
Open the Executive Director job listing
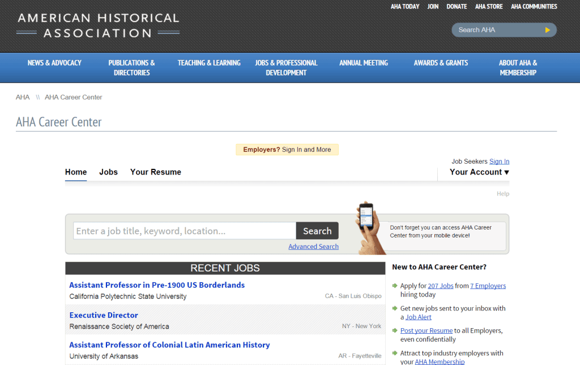coord(104,315)
